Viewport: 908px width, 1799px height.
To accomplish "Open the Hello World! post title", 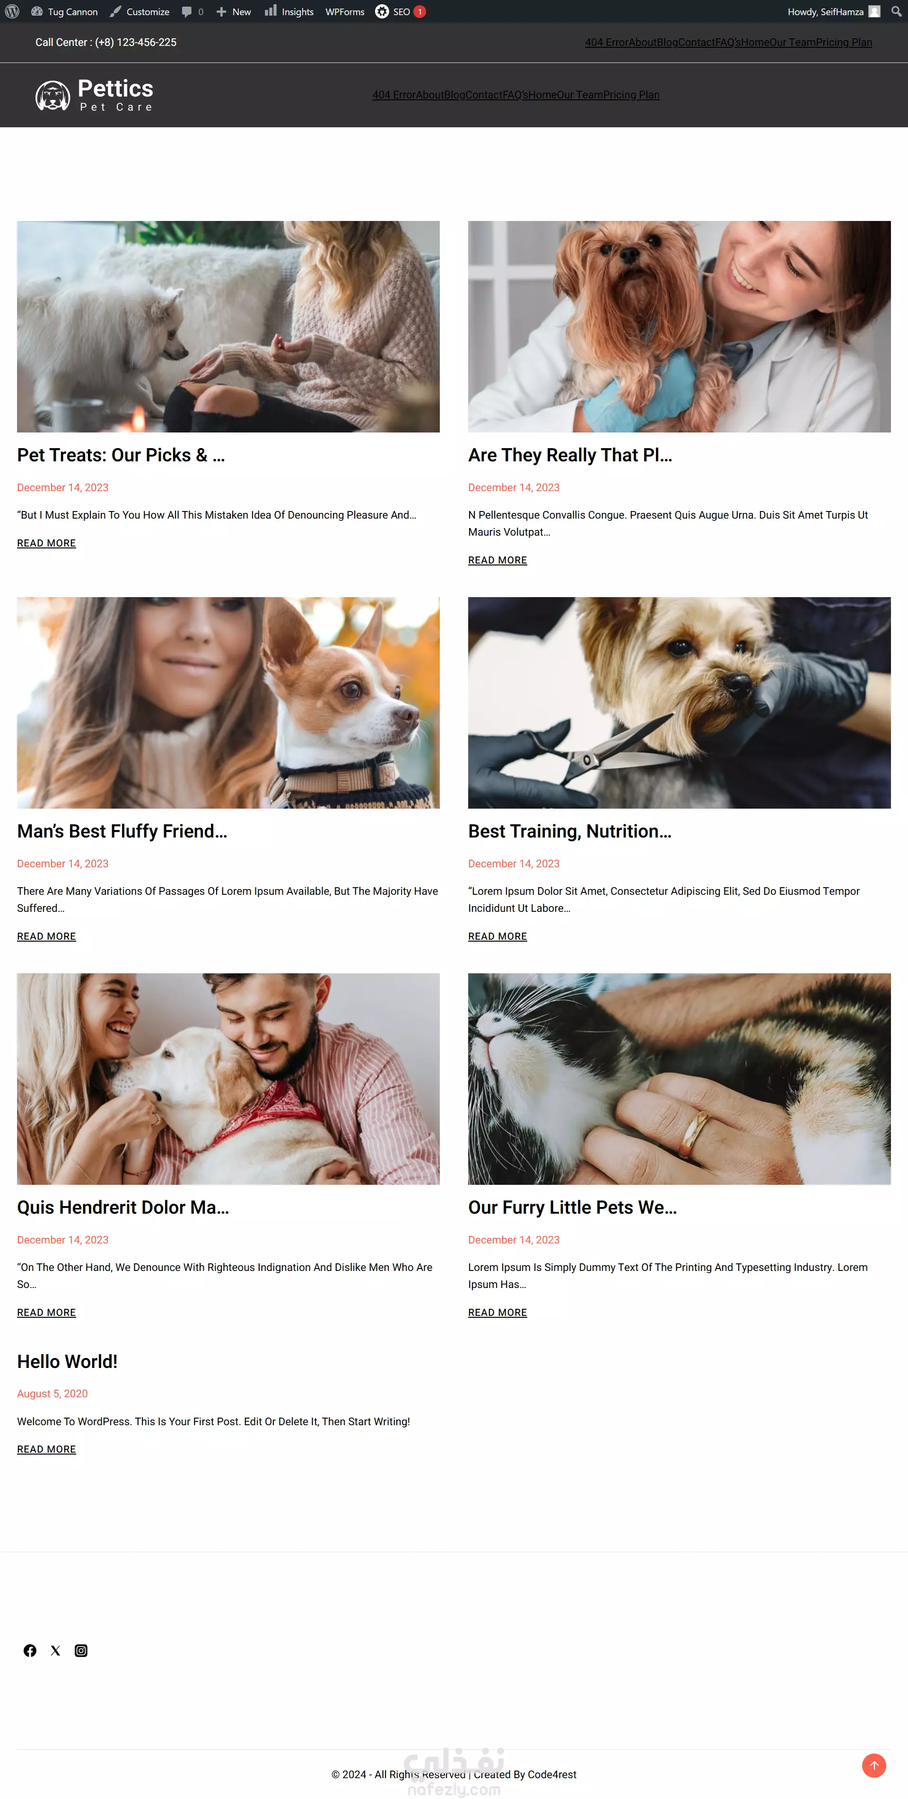I will pos(67,1361).
